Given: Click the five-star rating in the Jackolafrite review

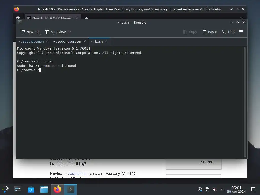Looking at the screenshot, I should pos(96,174).
